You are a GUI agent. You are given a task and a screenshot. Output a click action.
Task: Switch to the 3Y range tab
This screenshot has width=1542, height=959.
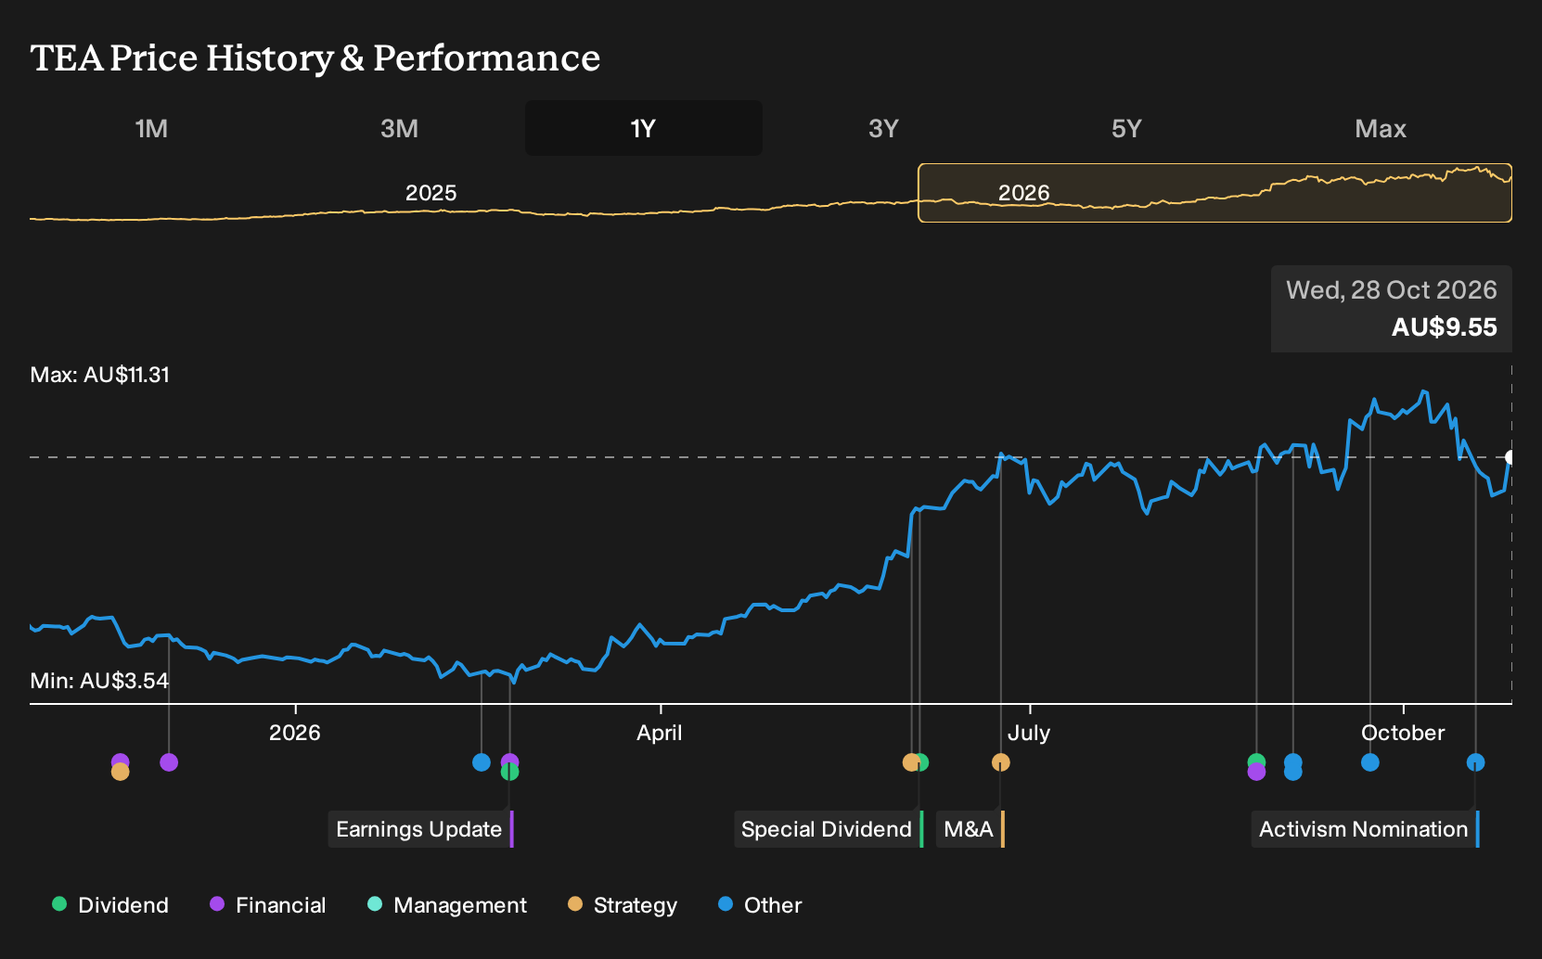[x=883, y=128]
